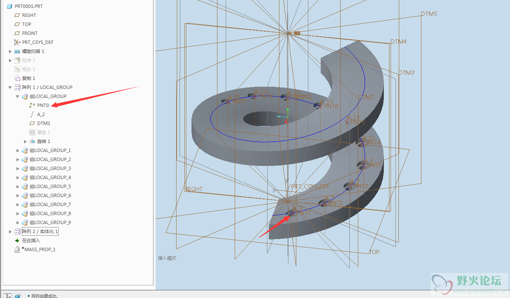The image size is (510, 298).
Task: Click the 阵列创建成功 status message
Action: coord(45,296)
